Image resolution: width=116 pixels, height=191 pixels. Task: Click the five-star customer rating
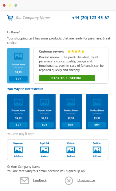[76, 51]
